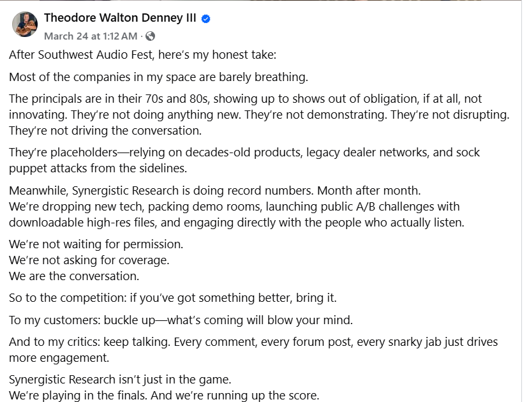
Task: Click the line 'We are the conversation.'
Action: pos(74,276)
